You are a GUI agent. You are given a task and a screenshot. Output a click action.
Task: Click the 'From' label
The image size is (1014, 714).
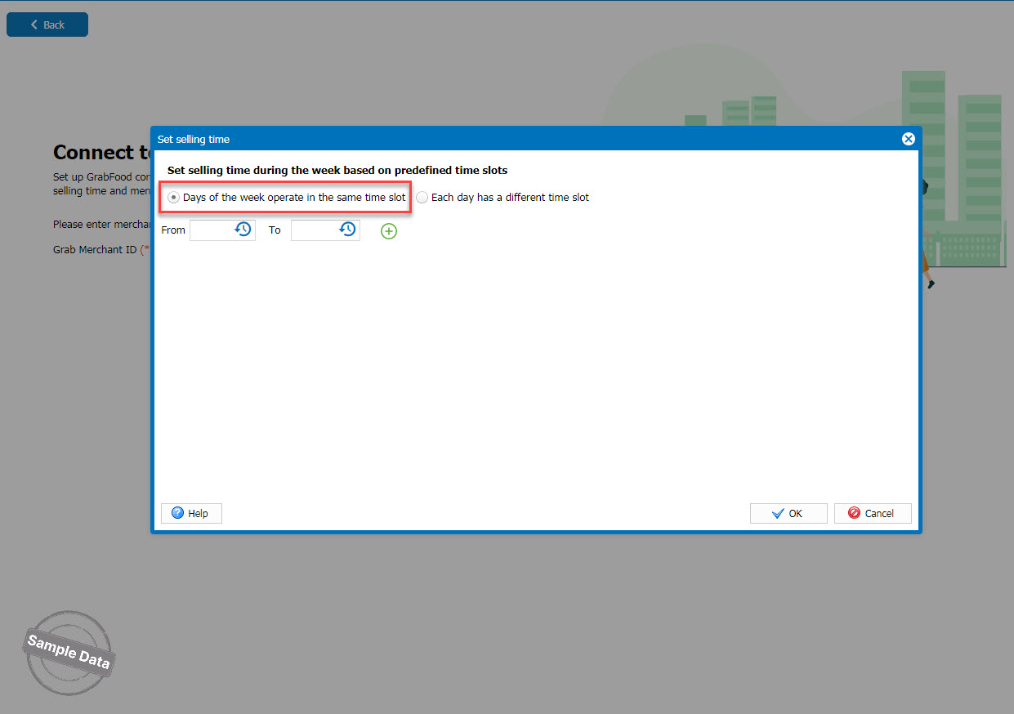click(x=173, y=230)
